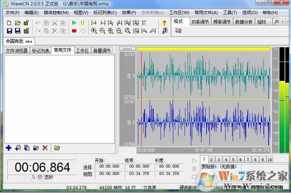
Task: Select the 功率调节 effects tab
Action: 200,22
